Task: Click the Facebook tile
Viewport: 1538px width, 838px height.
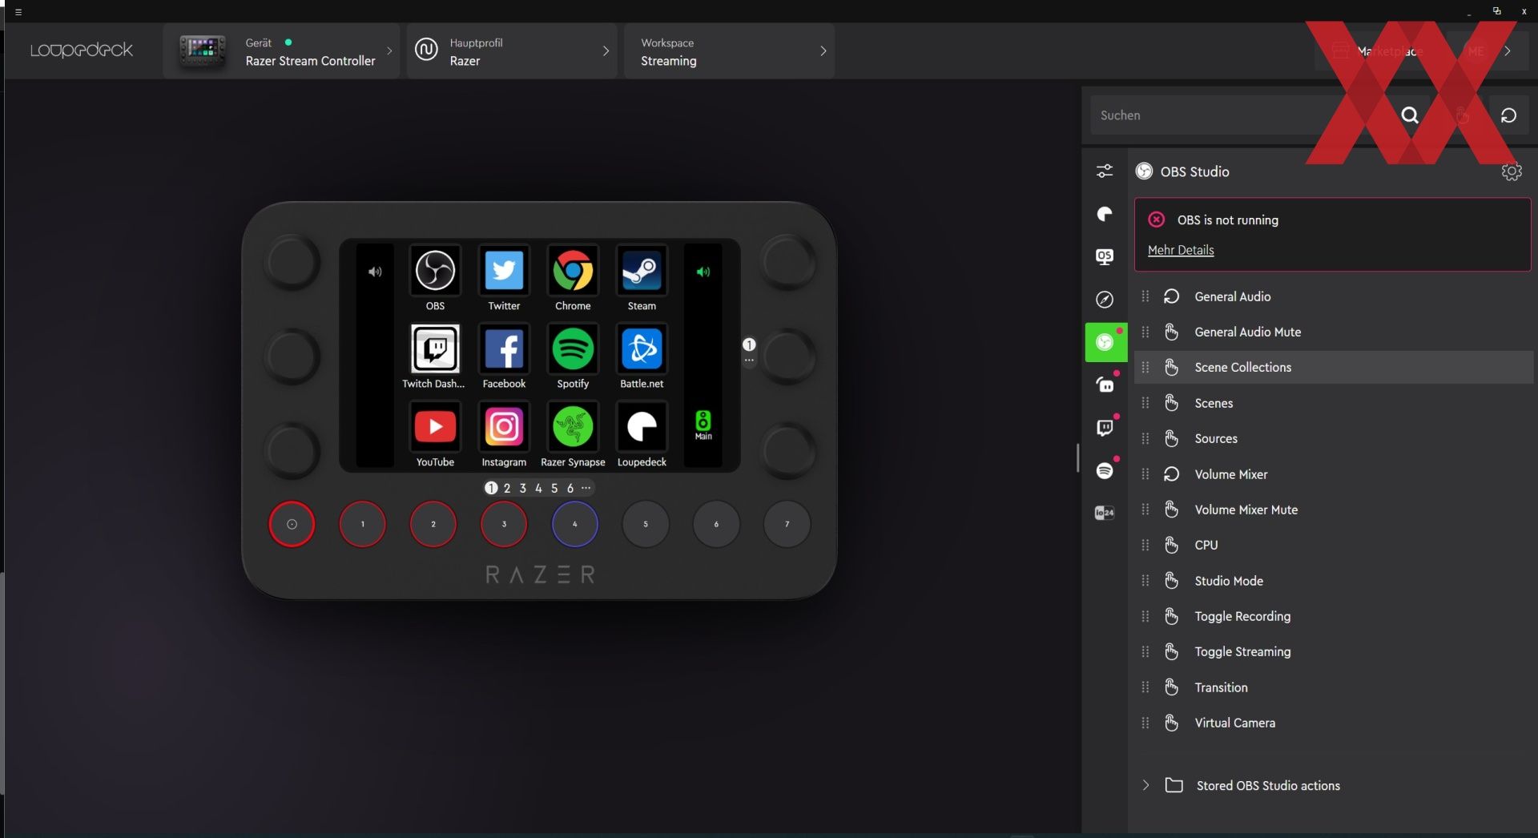Action: tap(504, 349)
